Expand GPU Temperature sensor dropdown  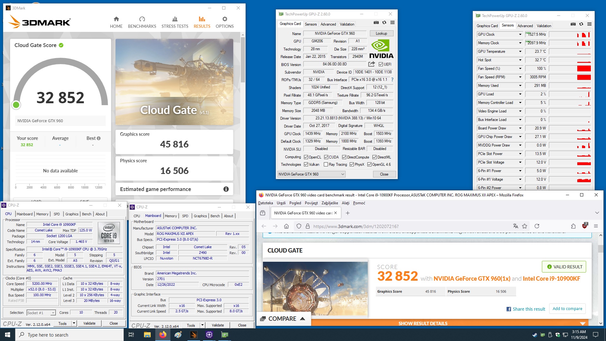pyautogui.click(x=520, y=51)
